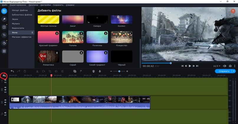The width and height of the screenshot is (238, 124).
Task: Mute the music audio track
Action: 5,113
